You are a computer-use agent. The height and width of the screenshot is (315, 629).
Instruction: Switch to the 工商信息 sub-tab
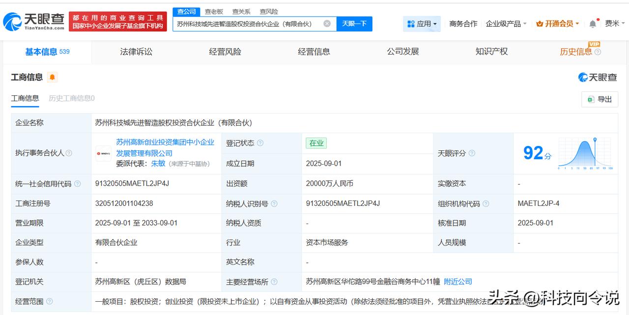pyautogui.click(x=25, y=98)
